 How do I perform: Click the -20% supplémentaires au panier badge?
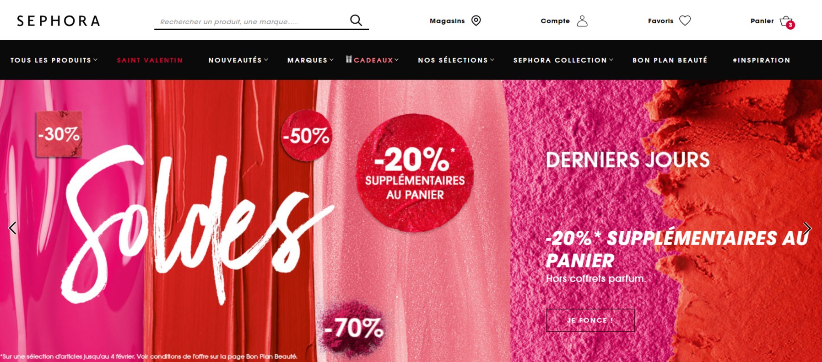tap(415, 173)
